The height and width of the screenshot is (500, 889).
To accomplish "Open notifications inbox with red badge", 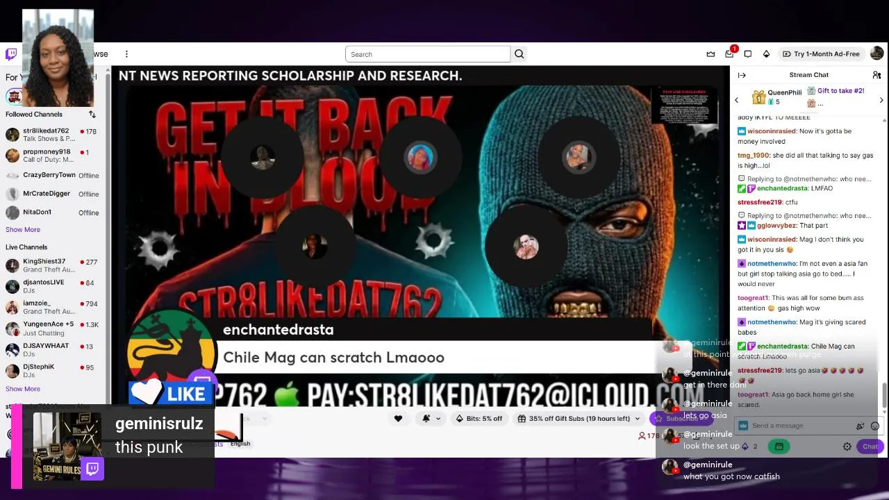I will (729, 53).
